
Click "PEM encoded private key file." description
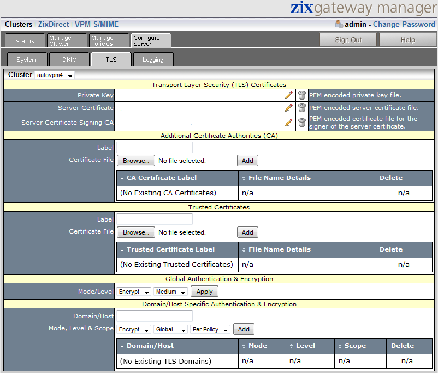(x=355, y=95)
